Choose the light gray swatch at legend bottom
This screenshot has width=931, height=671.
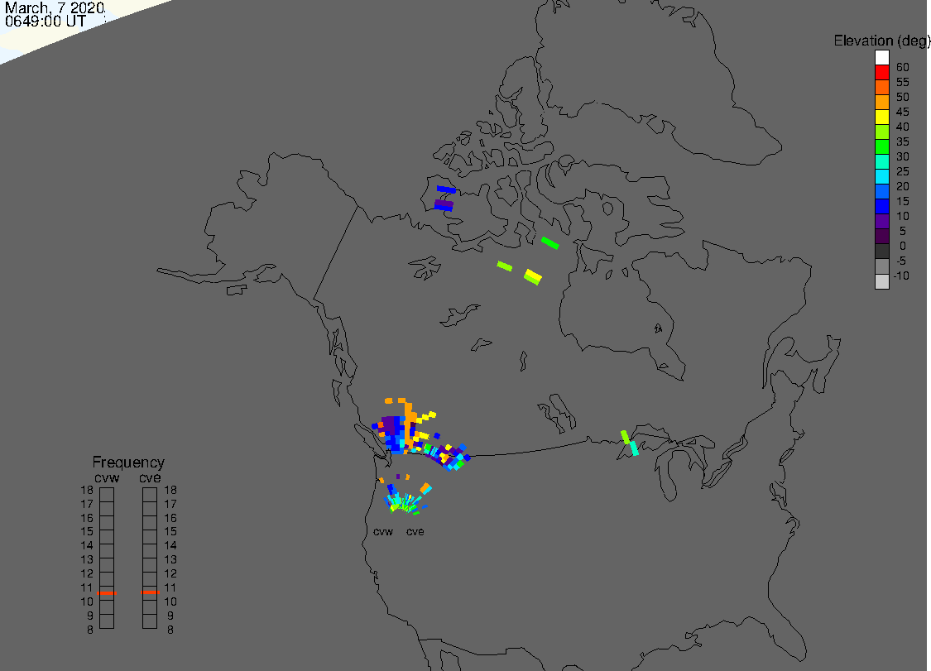pos(881,281)
